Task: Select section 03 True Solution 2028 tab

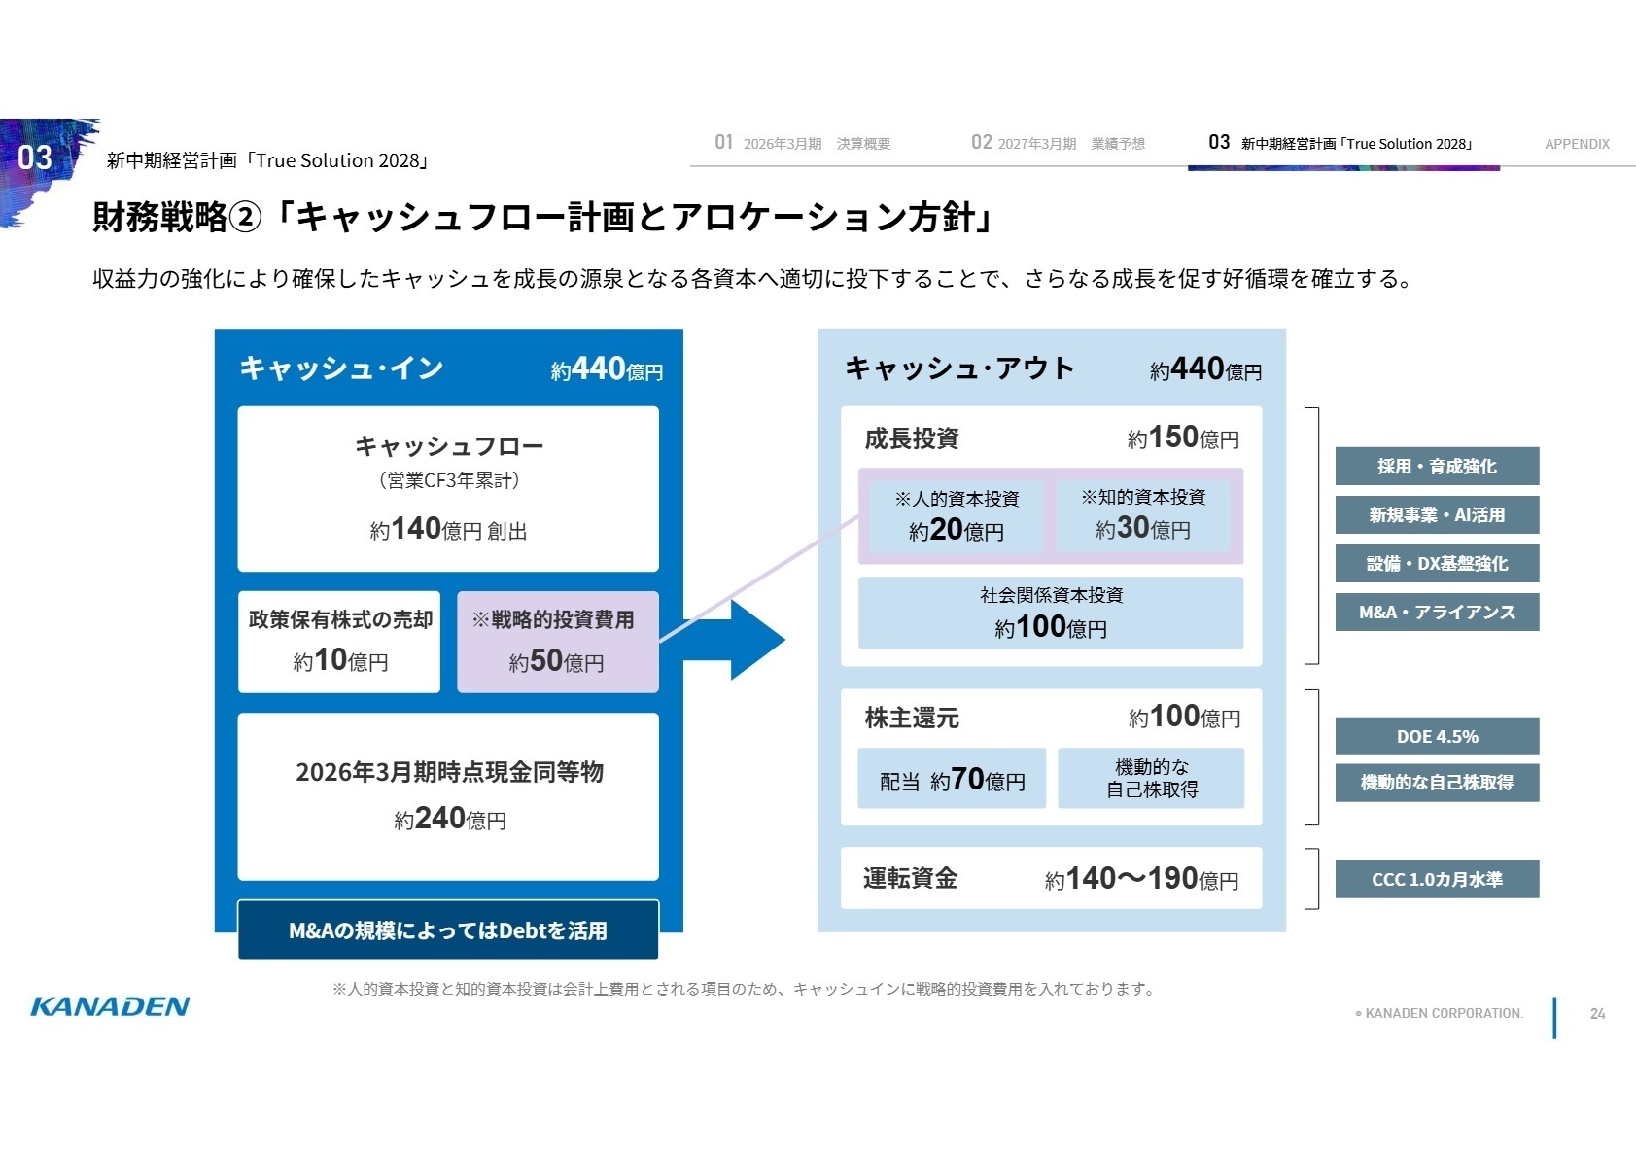Action: (1341, 143)
